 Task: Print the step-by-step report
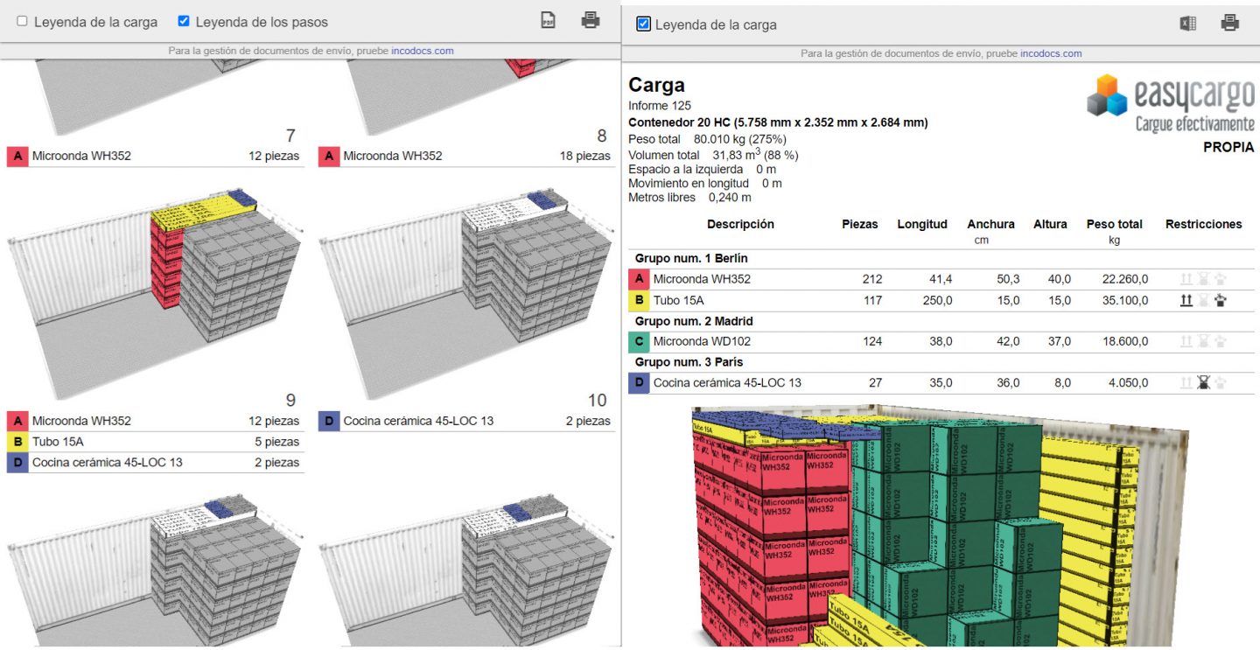[590, 20]
